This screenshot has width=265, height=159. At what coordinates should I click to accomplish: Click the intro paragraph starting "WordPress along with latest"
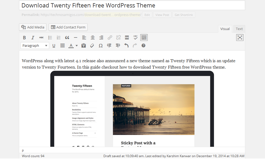[x=128, y=64]
